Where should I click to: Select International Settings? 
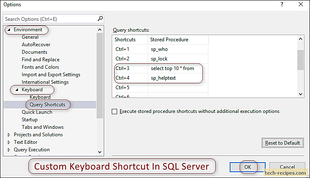[45, 82]
